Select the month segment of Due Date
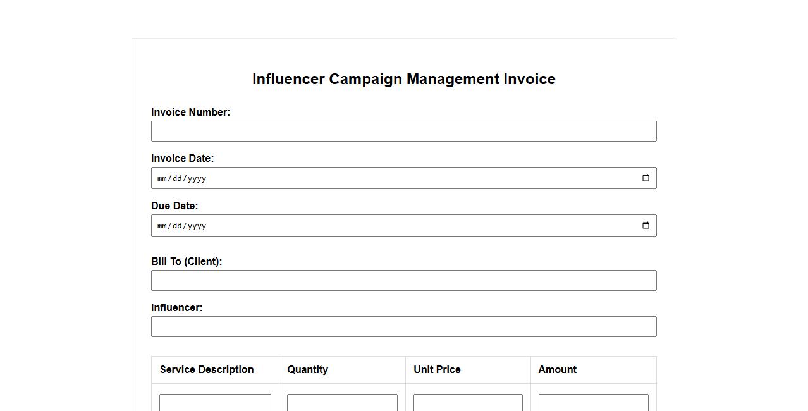This screenshot has width=808, height=411. [x=162, y=226]
